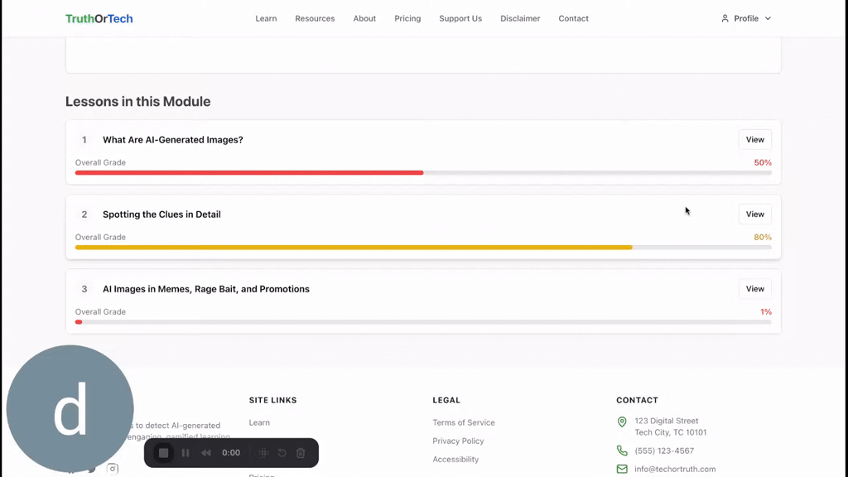The width and height of the screenshot is (848, 477).
Task: Open the Accessibility footer link
Action: coord(455,459)
